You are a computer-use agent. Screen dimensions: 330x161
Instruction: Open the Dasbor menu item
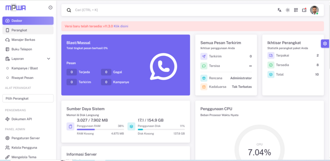(x=28, y=21)
